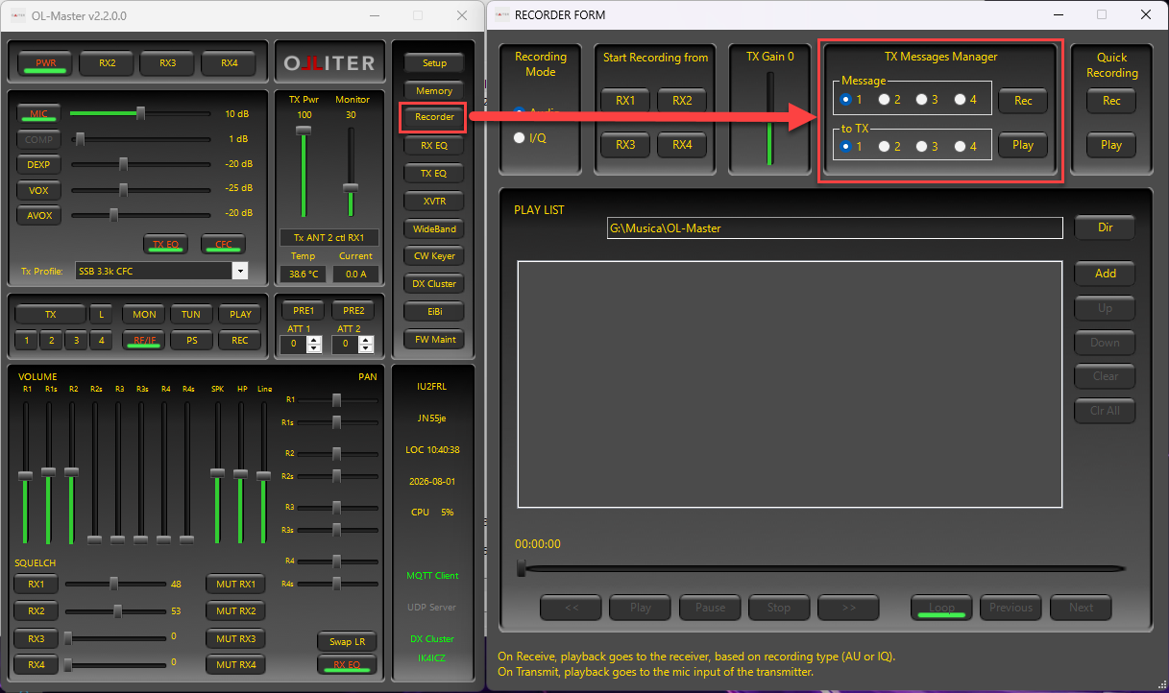The image size is (1169, 693).
Task: Click the Dir button for the play list
Action: [1105, 227]
